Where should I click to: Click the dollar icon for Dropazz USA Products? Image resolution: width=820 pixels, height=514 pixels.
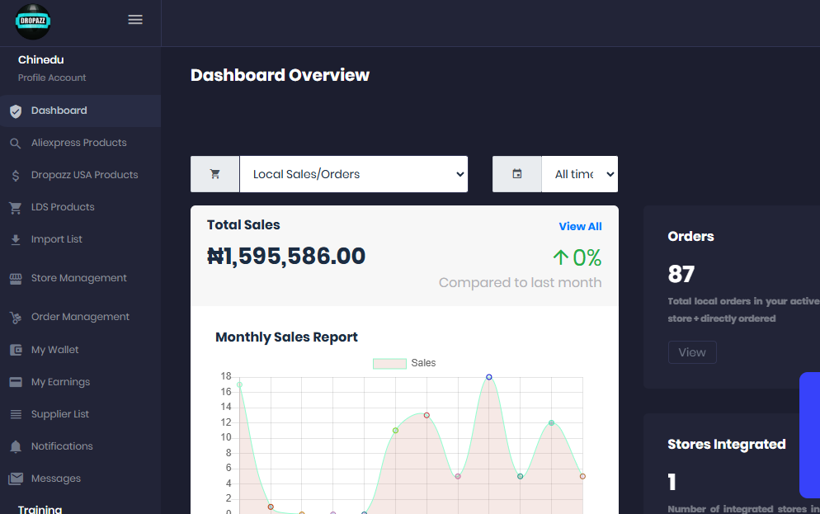(x=15, y=176)
